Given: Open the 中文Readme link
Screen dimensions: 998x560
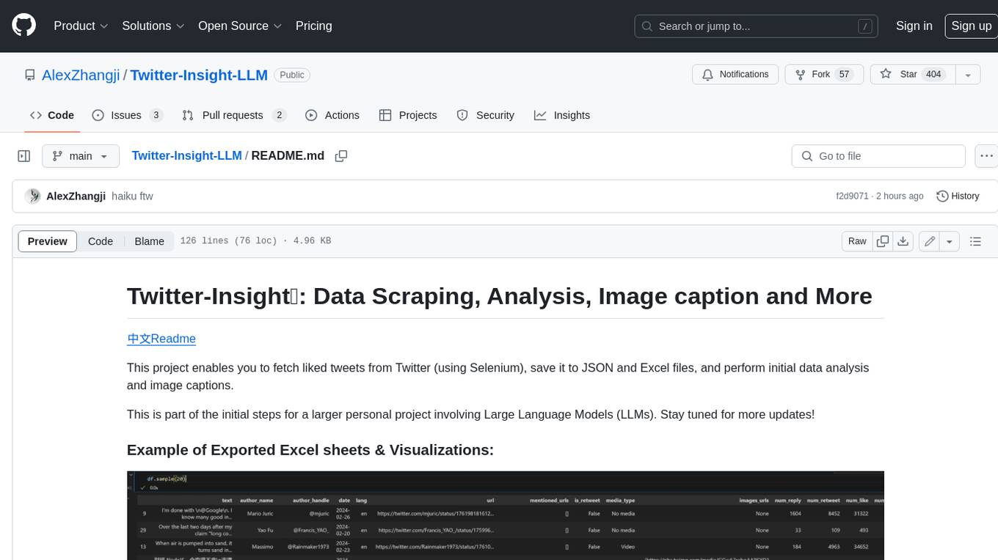Looking at the screenshot, I should coord(161,339).
